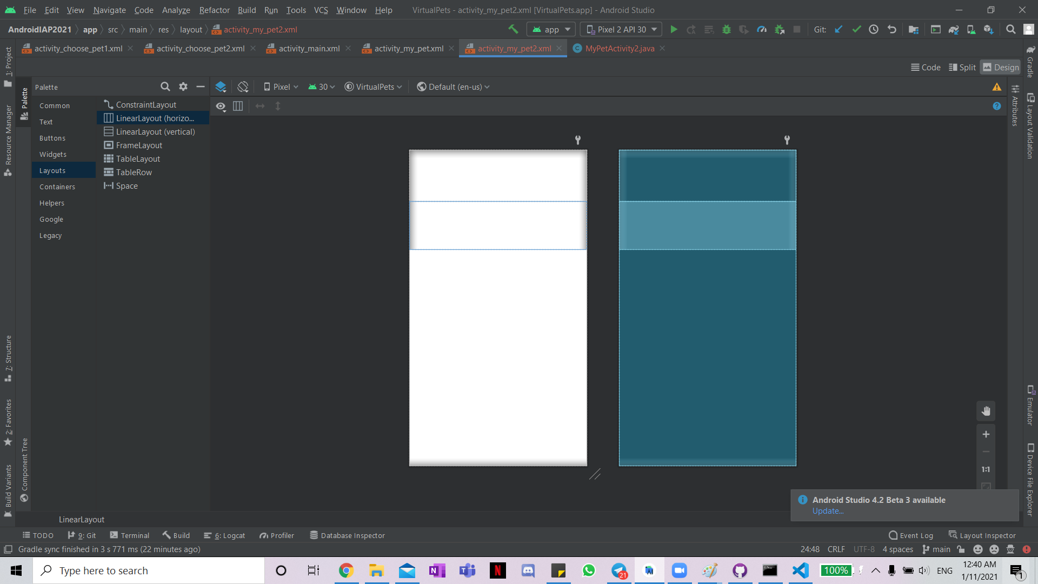Select FrameLayout in the palette list
The image size is (1038, 584).
(139, 145)
